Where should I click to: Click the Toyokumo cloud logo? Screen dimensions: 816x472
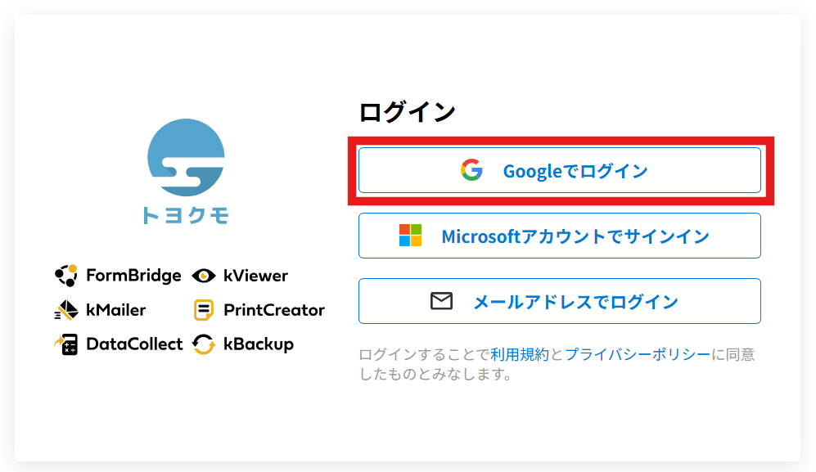pos(185,160)
